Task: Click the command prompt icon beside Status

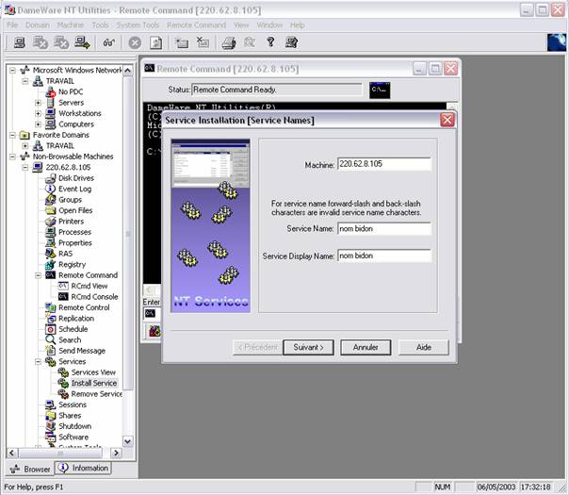Action: 380,91
